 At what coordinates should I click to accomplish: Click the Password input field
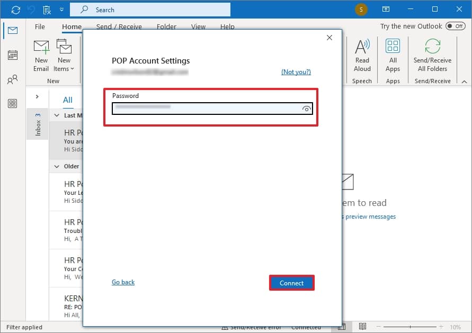click(x=212, y=109)
